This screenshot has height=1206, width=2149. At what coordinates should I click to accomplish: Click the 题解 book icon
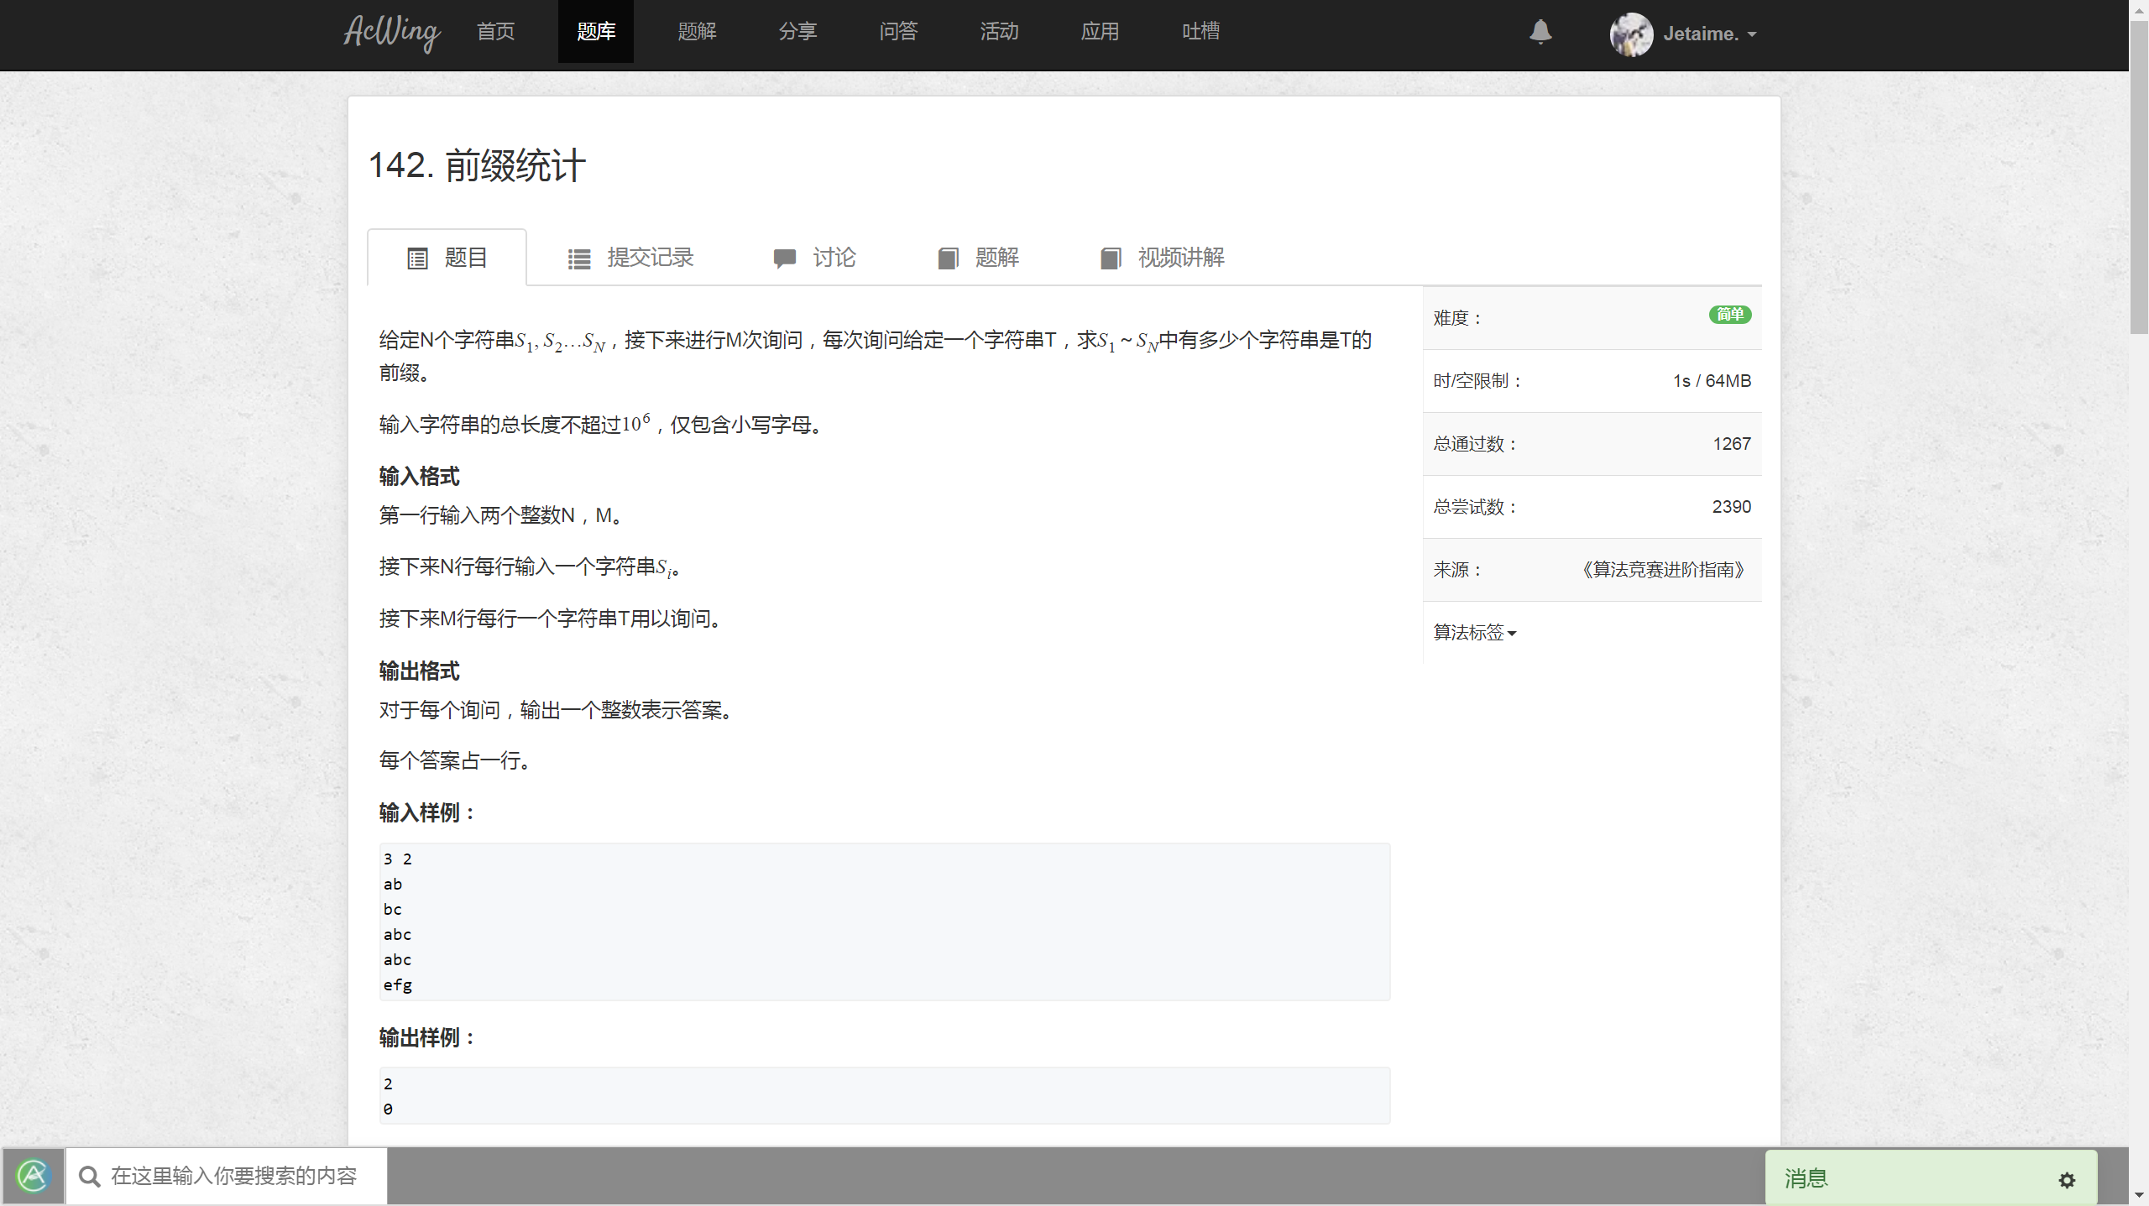coord(948,258)
